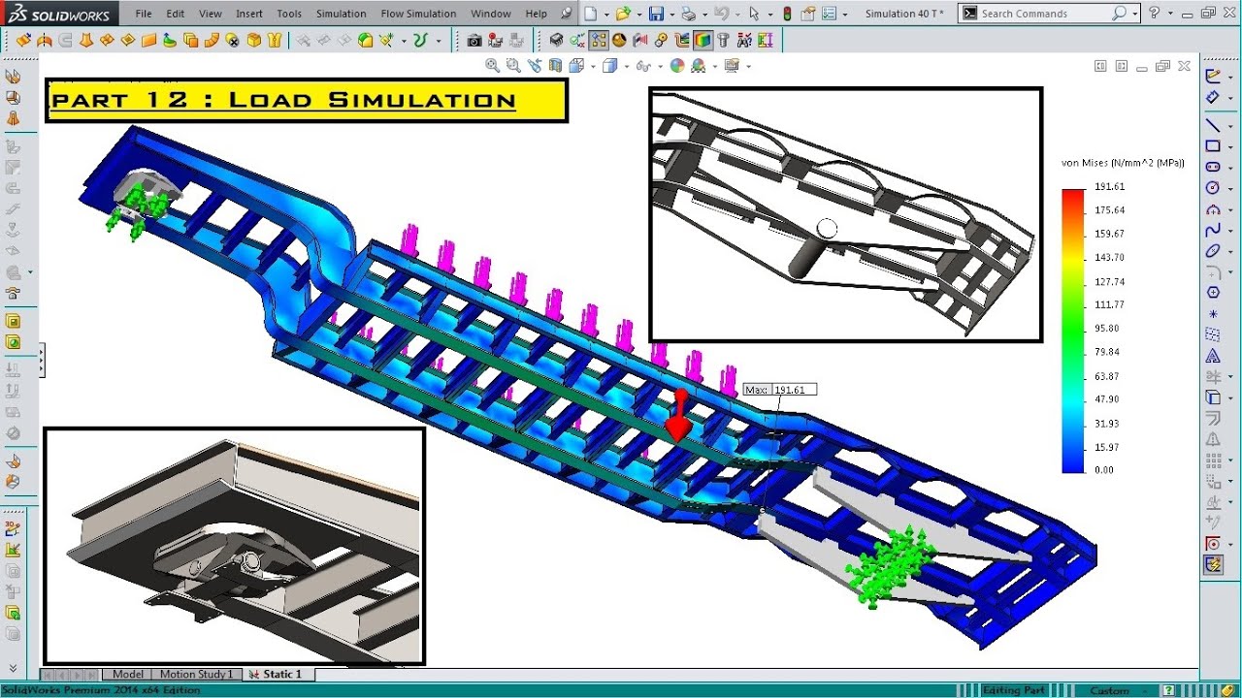Open the Tools menu
Screen dimensions: 1242x698
[x=289, y=14]
